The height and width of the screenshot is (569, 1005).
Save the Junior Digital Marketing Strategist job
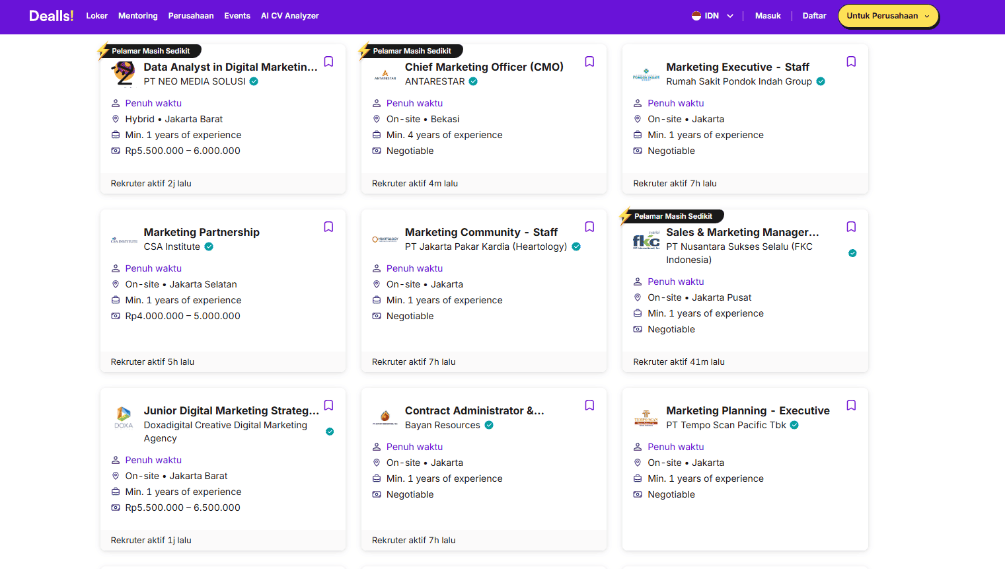pos(328,405)
